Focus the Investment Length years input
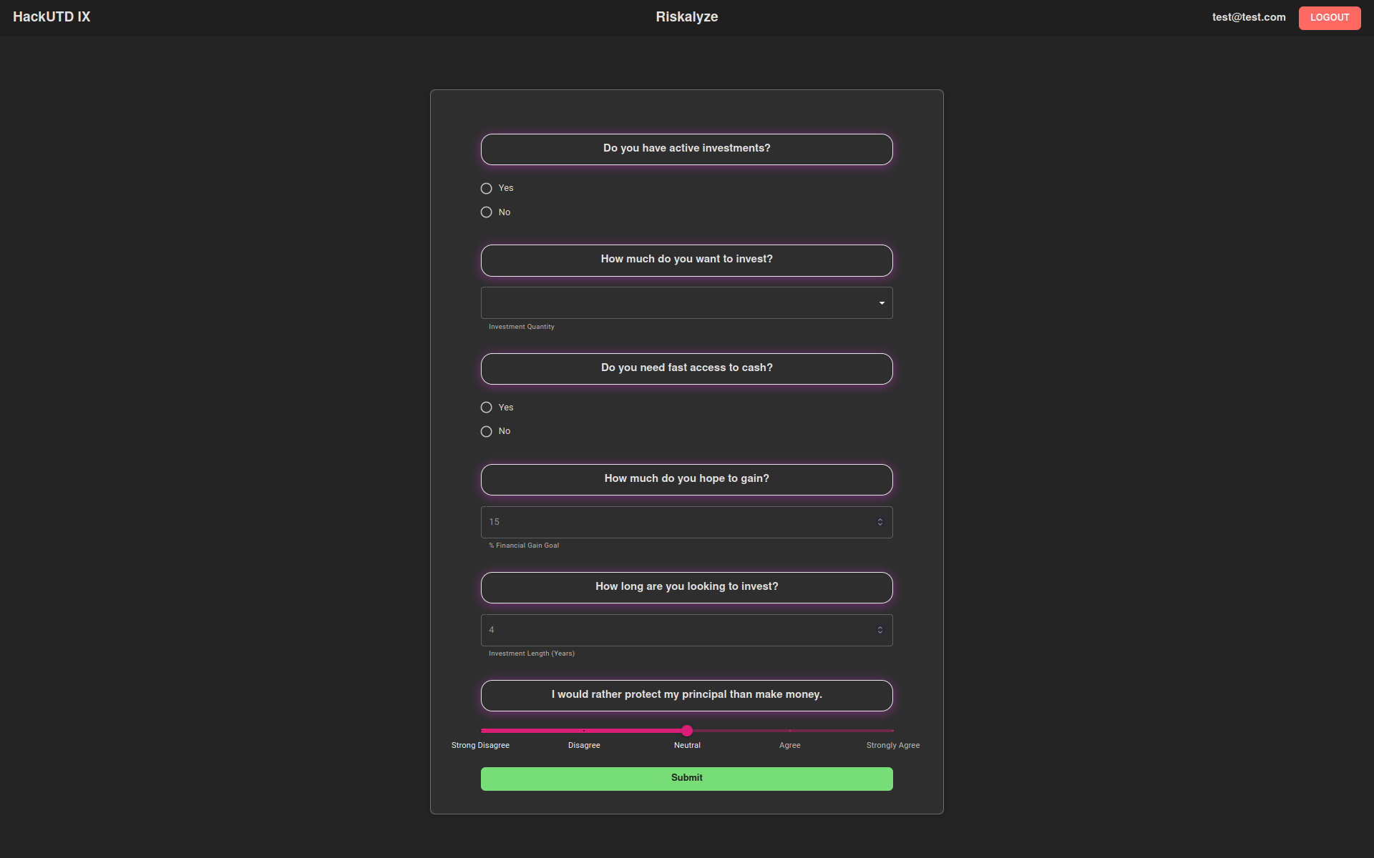1374x858 pixels. (x=673, y=630)
